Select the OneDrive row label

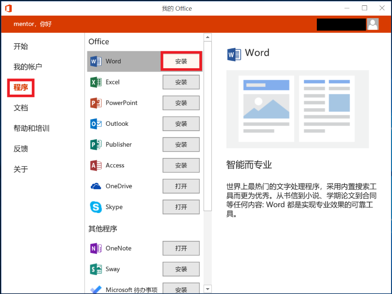click(x=119, y=186)
